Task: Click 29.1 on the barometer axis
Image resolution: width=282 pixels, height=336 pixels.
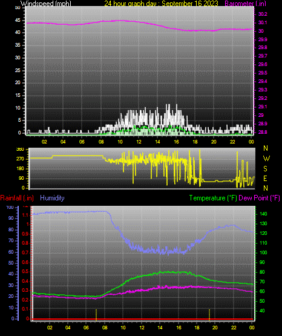Action: tap(263, 107)
